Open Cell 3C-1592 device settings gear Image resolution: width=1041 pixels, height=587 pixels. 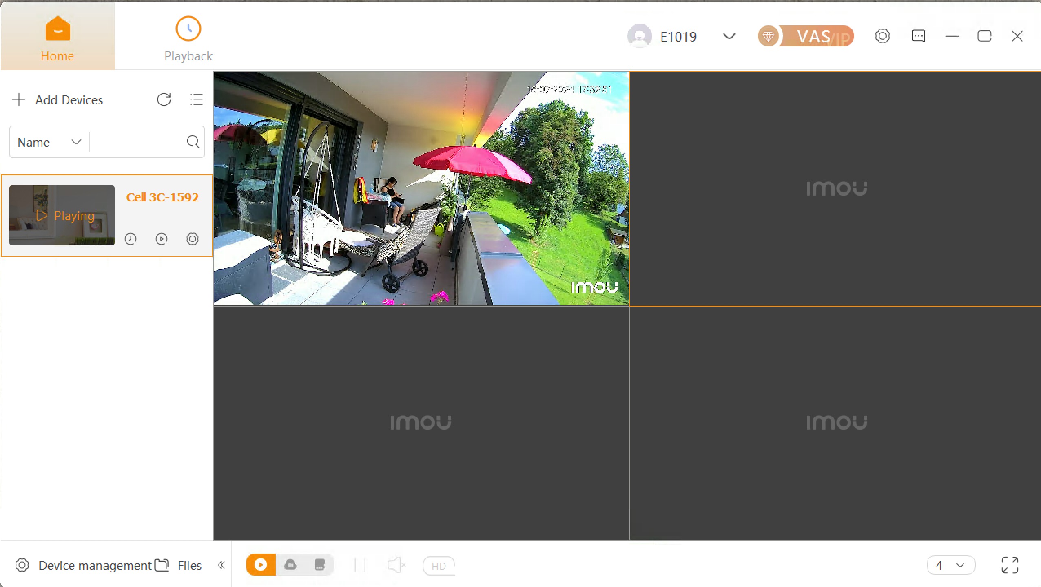pos(193,239)
